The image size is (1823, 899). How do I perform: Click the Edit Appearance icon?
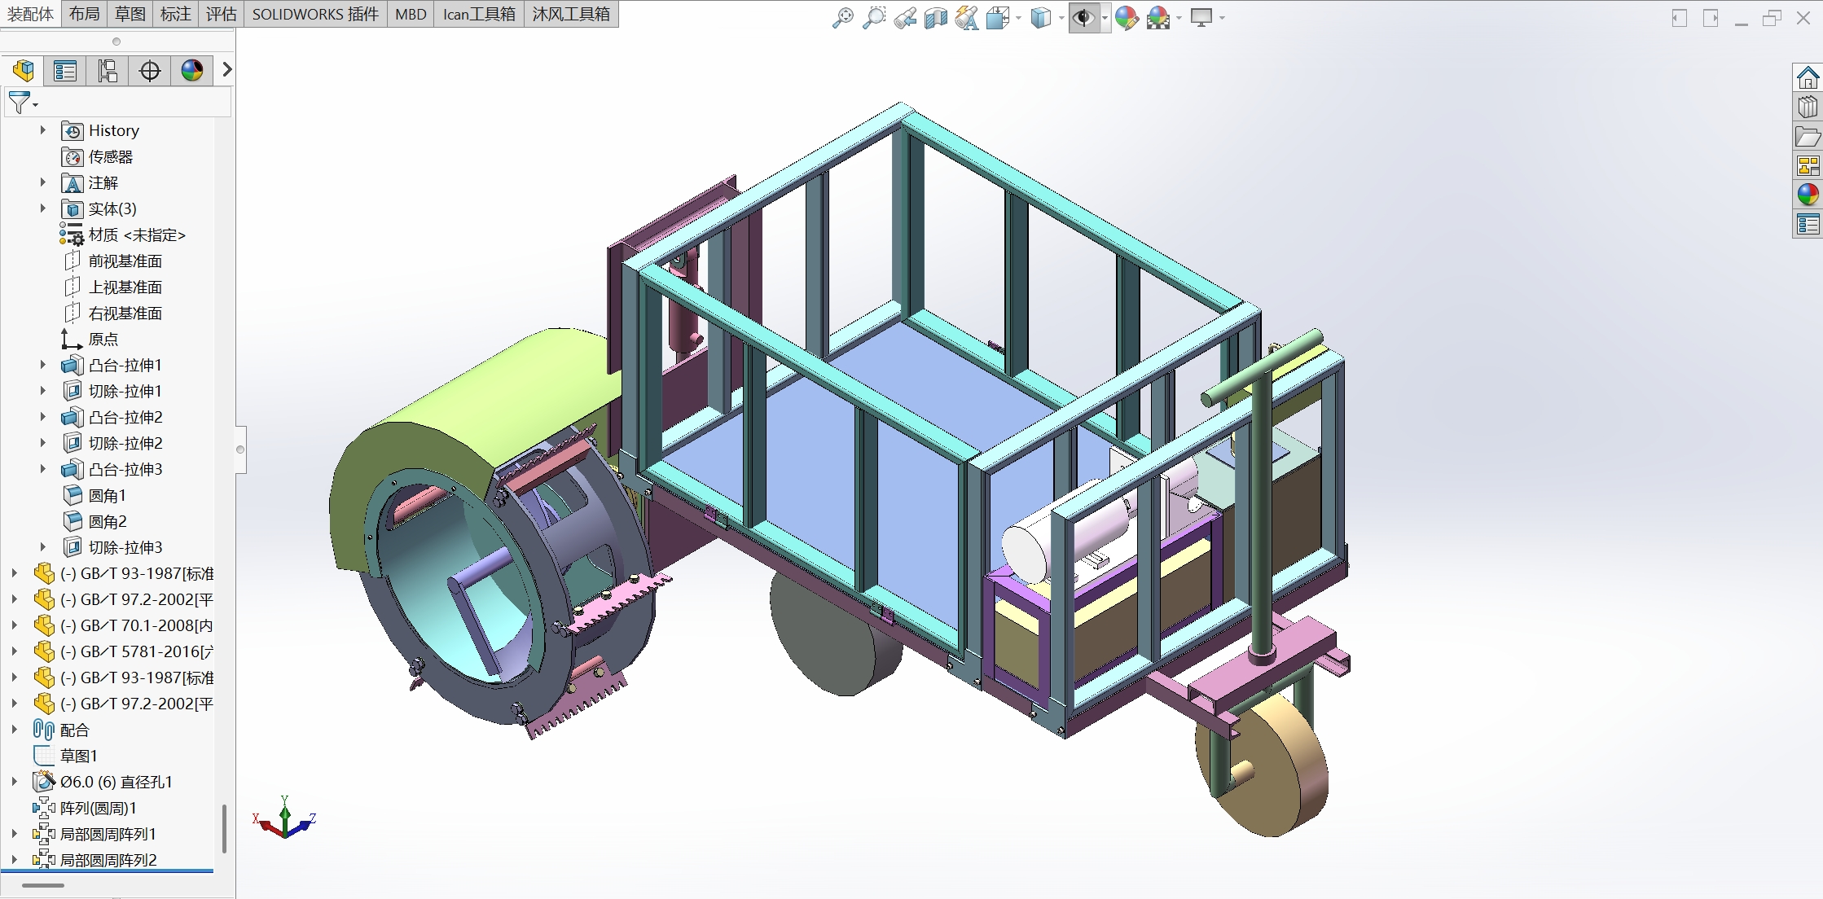1127,17
